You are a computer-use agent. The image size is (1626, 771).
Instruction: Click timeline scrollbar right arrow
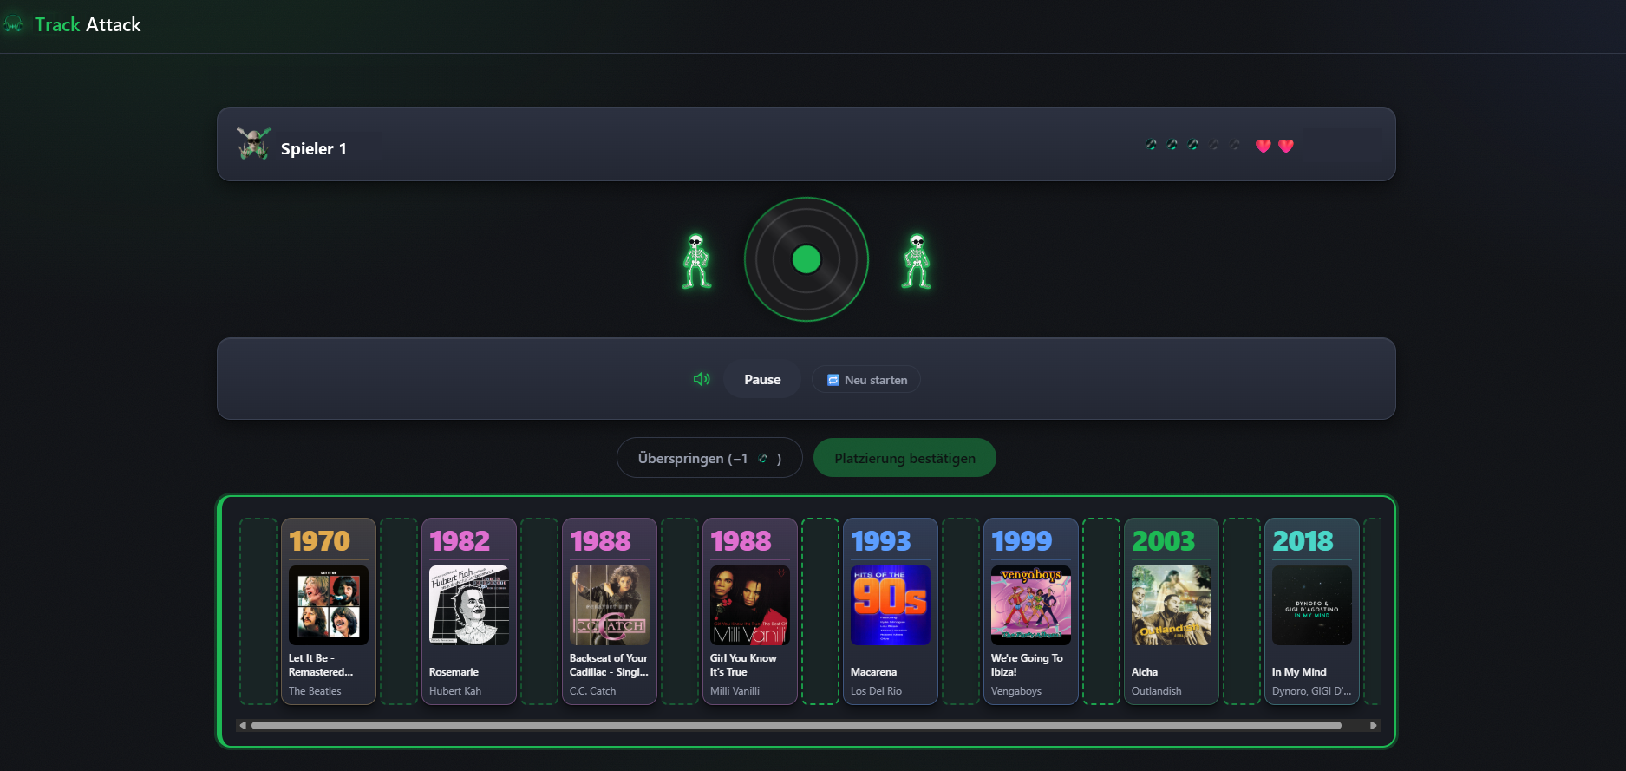coord(1373,725)
